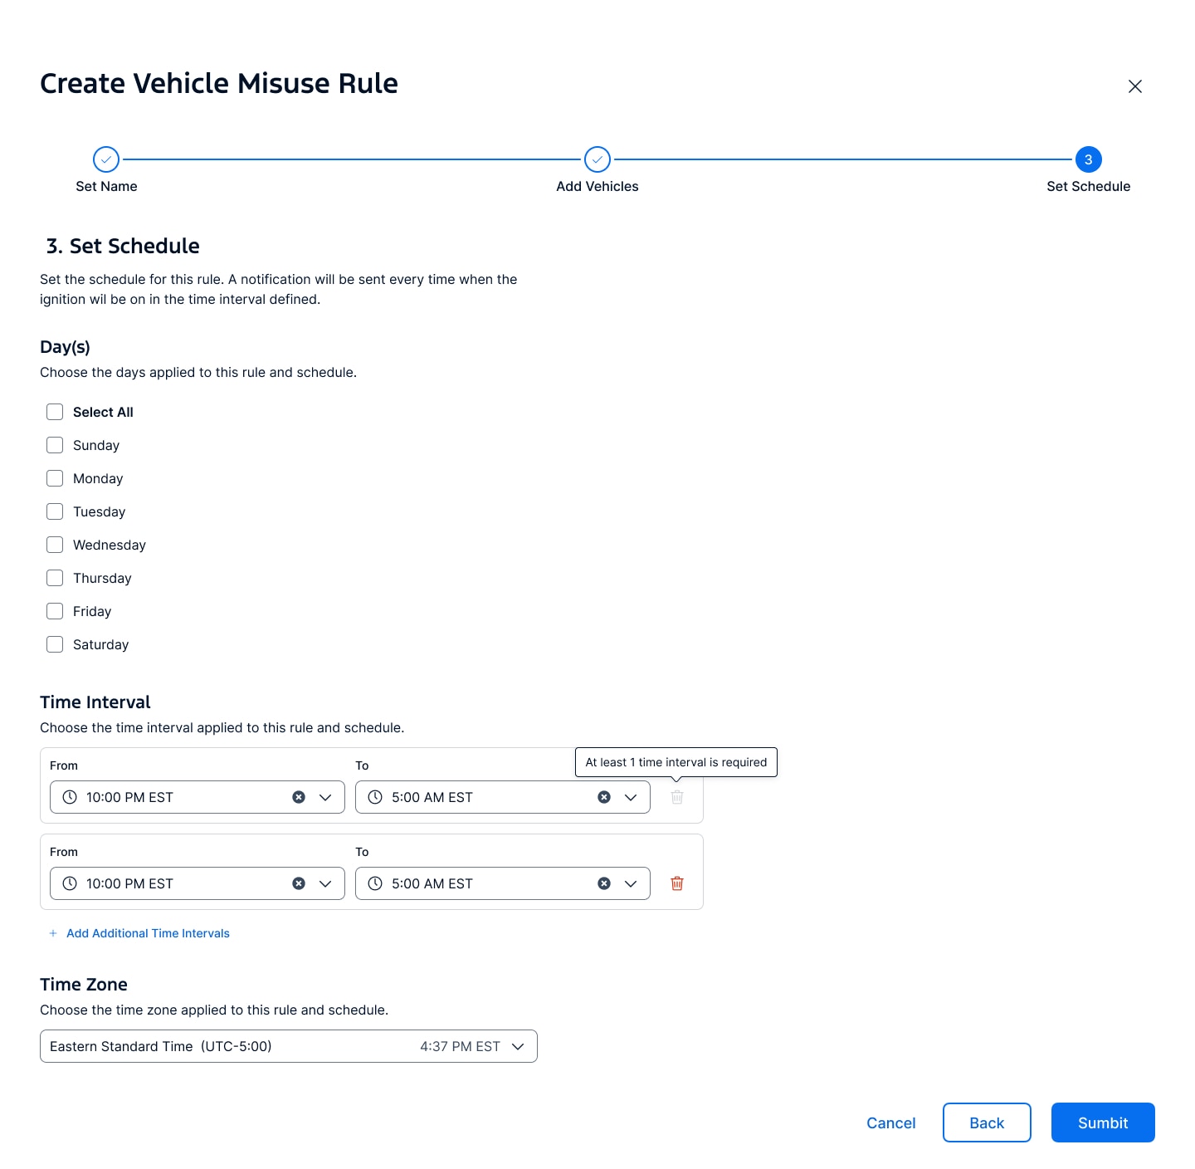Click the Add Additional Time Intervals link
This screenshot has width=1195, height=1169.
[148, 933]
